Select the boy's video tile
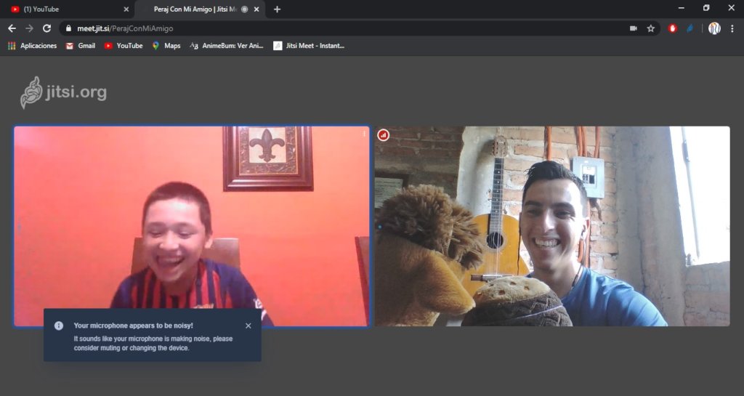The width and height of the screenshot is (744, 396). pyautogui.click(x=192, y=226)
